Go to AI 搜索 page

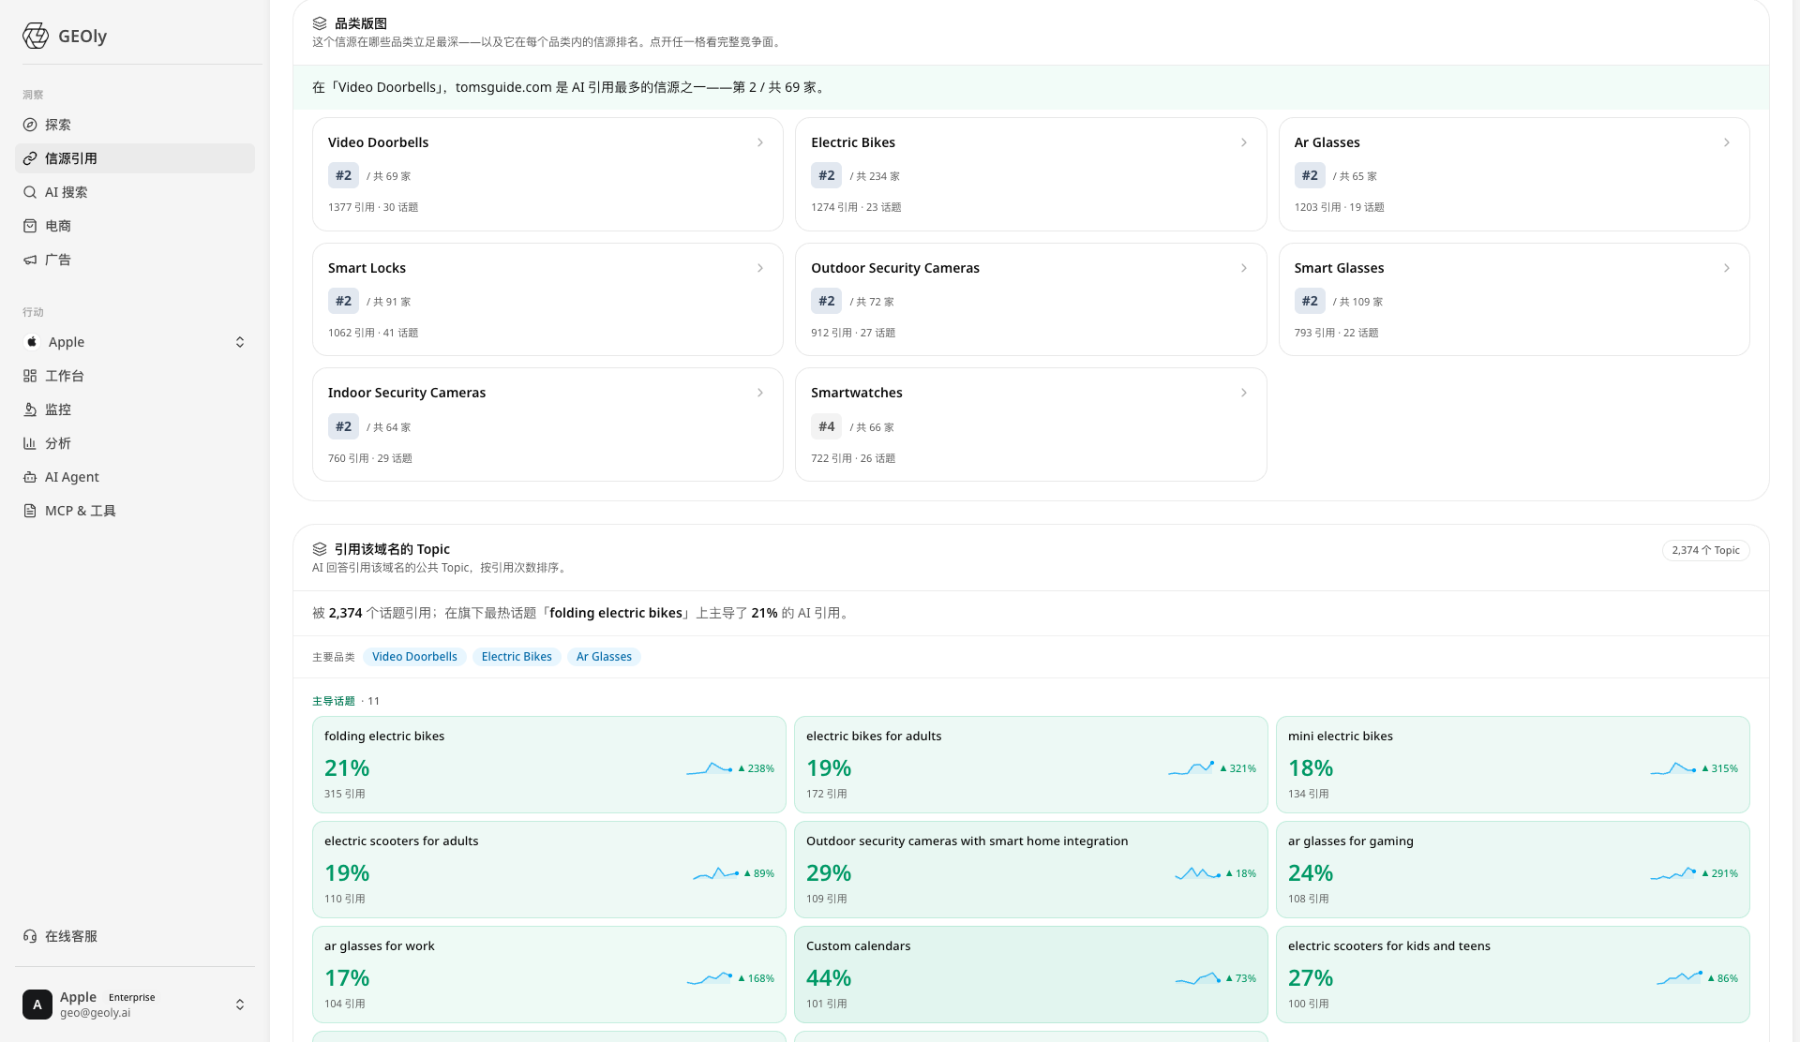(x=135, y=192)
